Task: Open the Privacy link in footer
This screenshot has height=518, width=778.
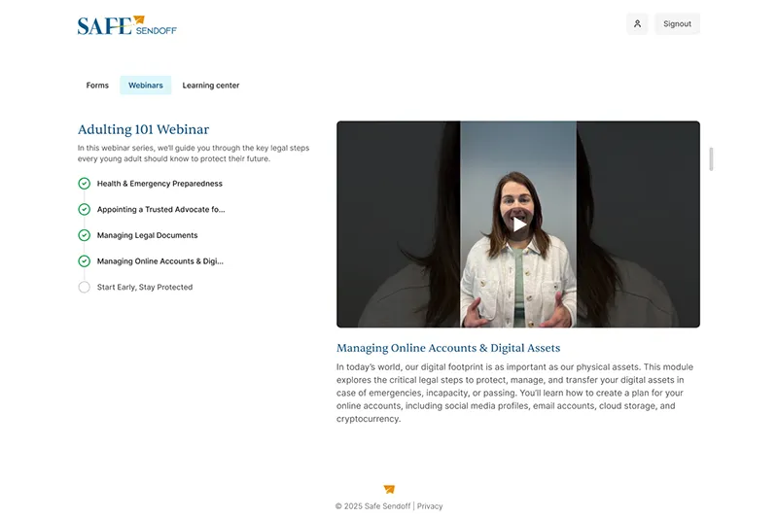Action: 430,506
